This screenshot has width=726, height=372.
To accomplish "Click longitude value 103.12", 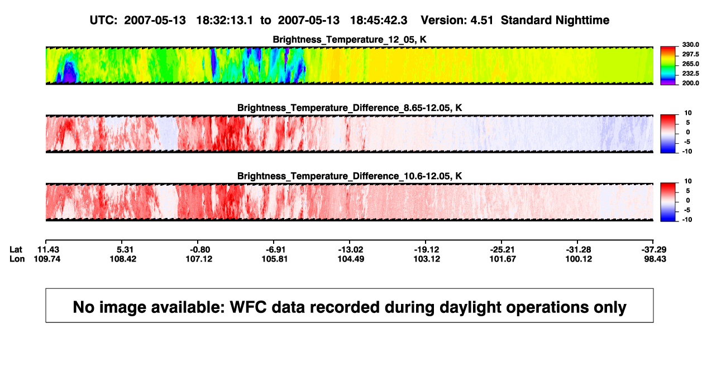I will pyautogui.click(x=427, y=259).
